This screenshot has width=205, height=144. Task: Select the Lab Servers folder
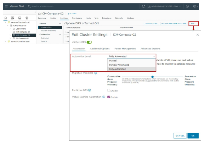click(x=21, y=29)
